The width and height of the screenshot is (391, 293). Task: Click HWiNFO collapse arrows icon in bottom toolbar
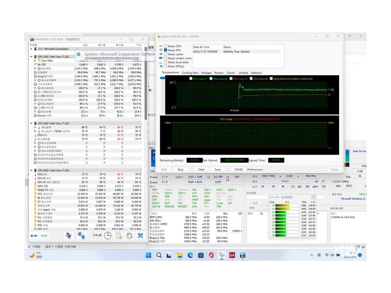44,235
